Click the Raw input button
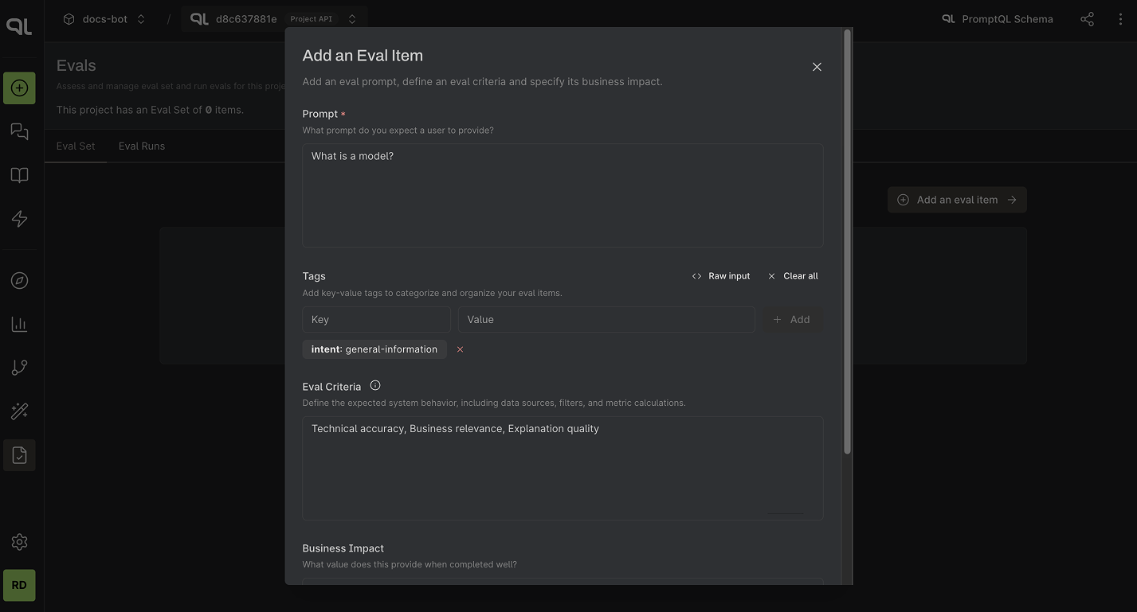 [x=721, y=276]
